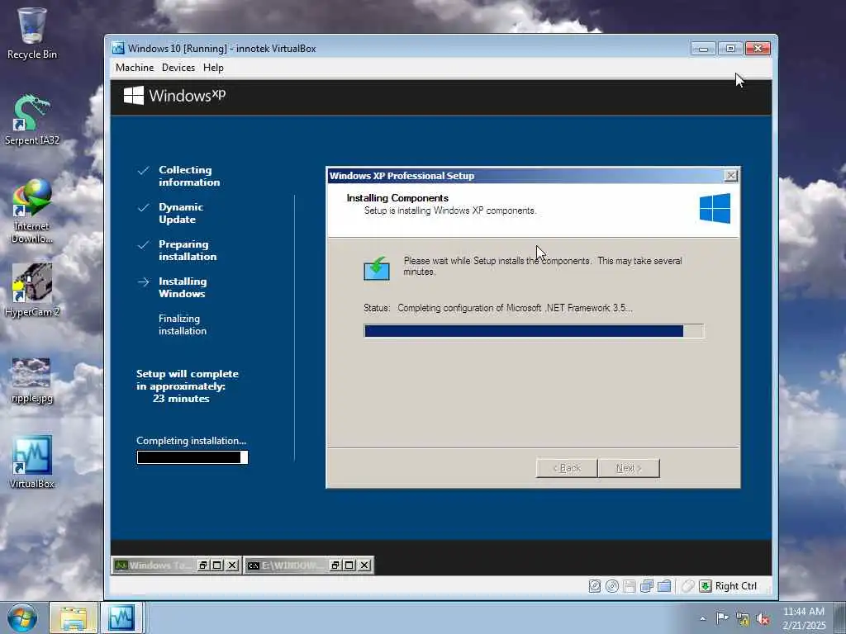This screenshot has height=634, width=846.
Task: Click the mouse integration status icon
Action: pos(687,586)
